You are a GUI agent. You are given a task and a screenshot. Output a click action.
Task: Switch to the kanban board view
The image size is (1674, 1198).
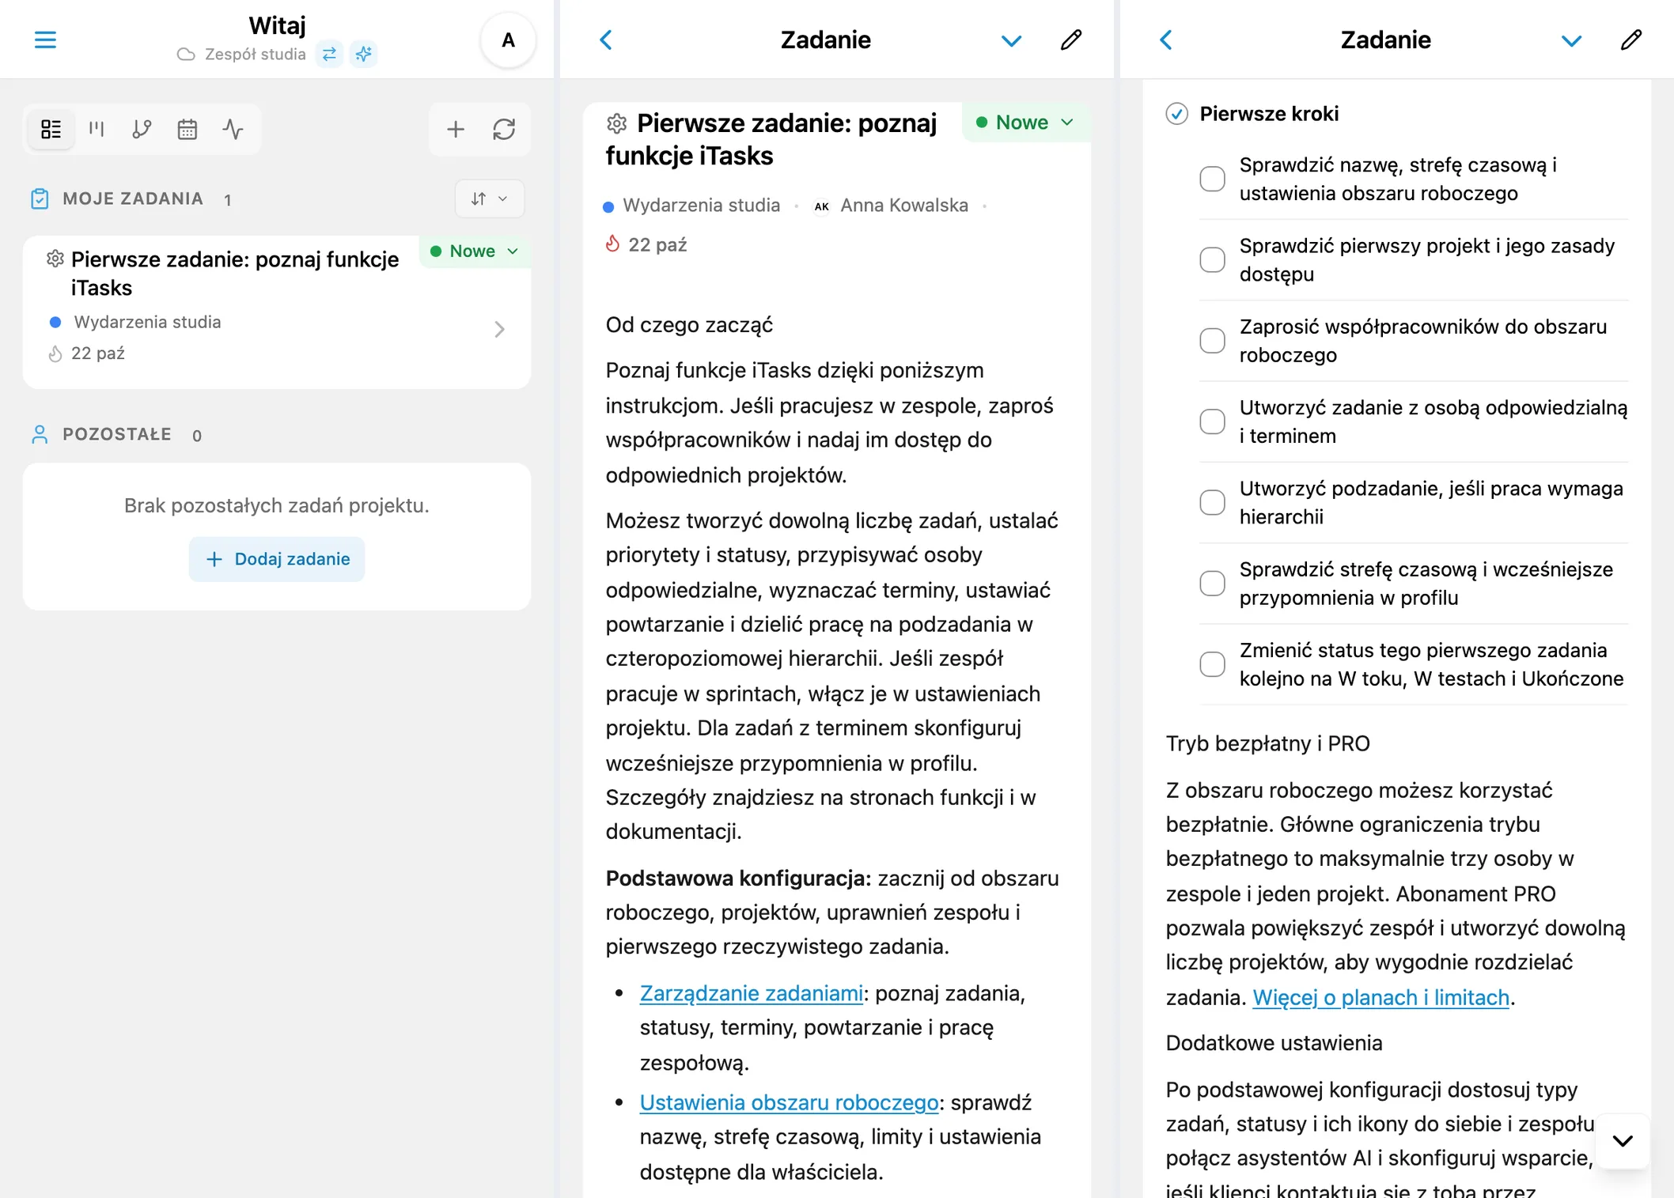(x=97, y=129)
